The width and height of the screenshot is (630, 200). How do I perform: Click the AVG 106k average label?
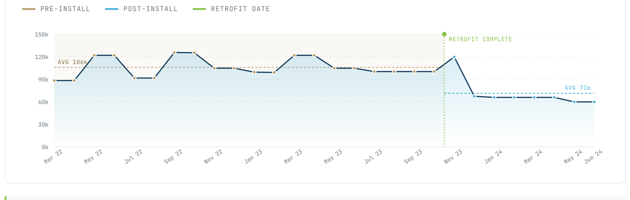(72, 62)
